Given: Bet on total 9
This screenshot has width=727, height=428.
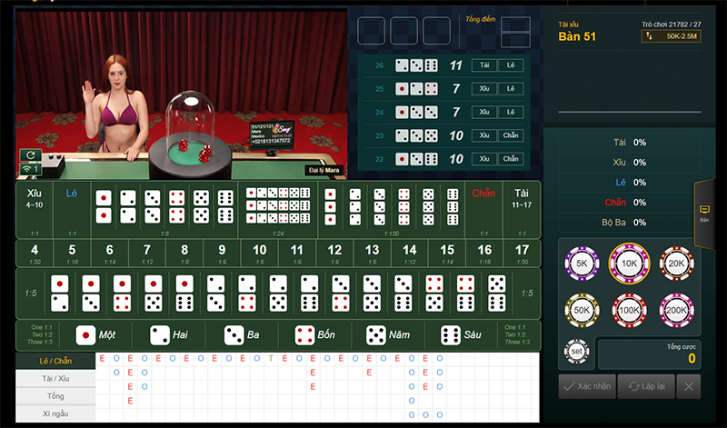Looking at the screenshot, I should click(222, 254).
